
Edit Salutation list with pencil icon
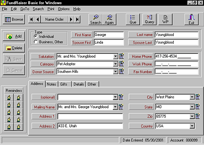point(121,56)
